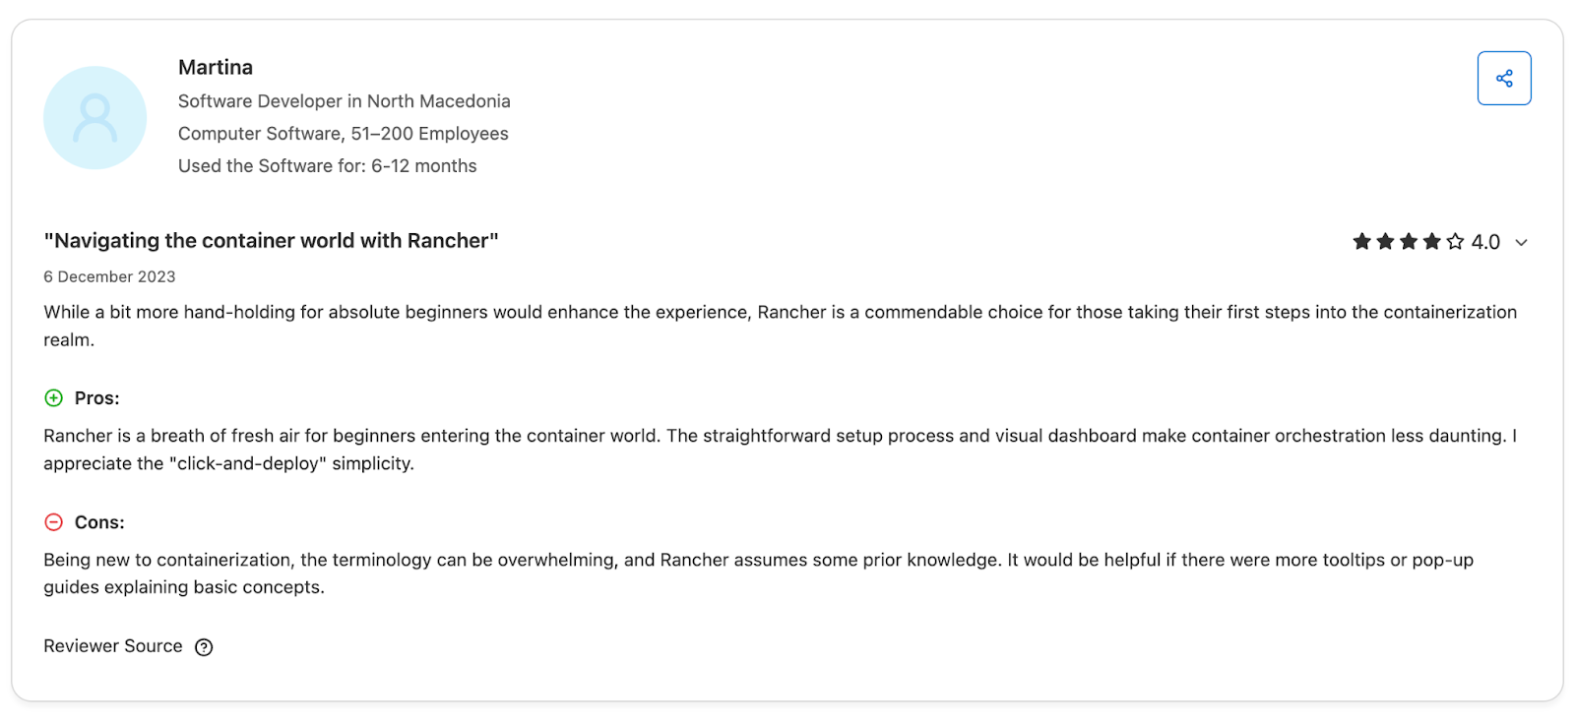1575x722 pixels.
Task: Click the "Used the Software for: 6-12 months" text
Action: [x=328, y=166]
